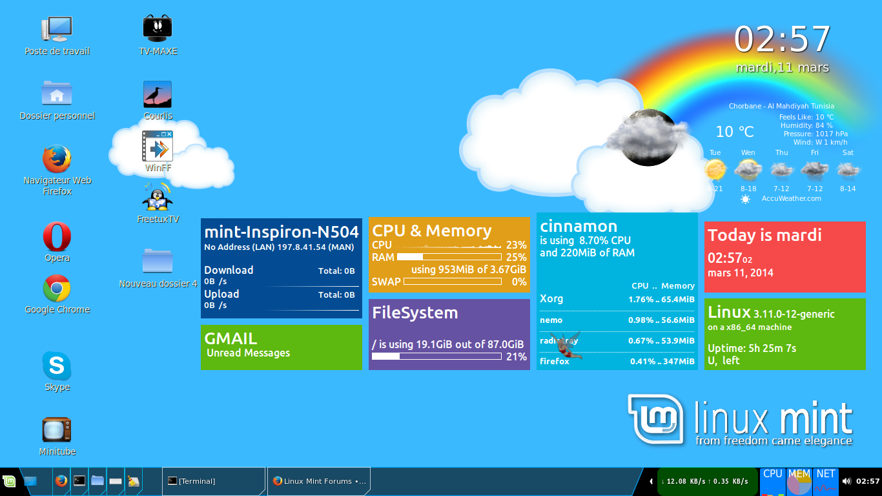
Task: Select the Wed weather forecast icon
Action: (748, 170)
